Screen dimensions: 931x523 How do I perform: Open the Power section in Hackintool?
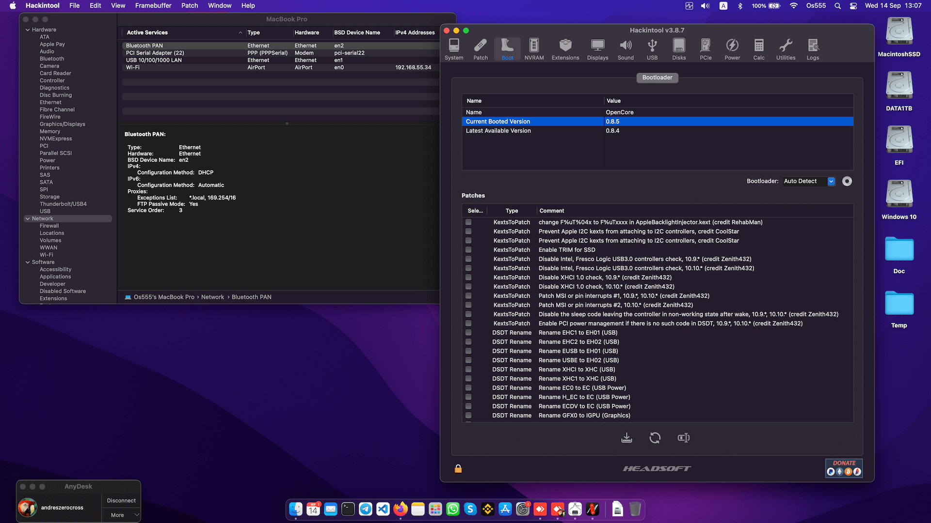pyautogui.click(x=732, y=49)
